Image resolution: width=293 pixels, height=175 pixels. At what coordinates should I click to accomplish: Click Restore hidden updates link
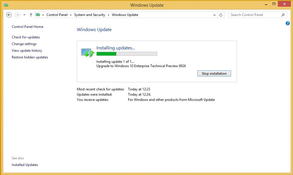coord(30,57)
